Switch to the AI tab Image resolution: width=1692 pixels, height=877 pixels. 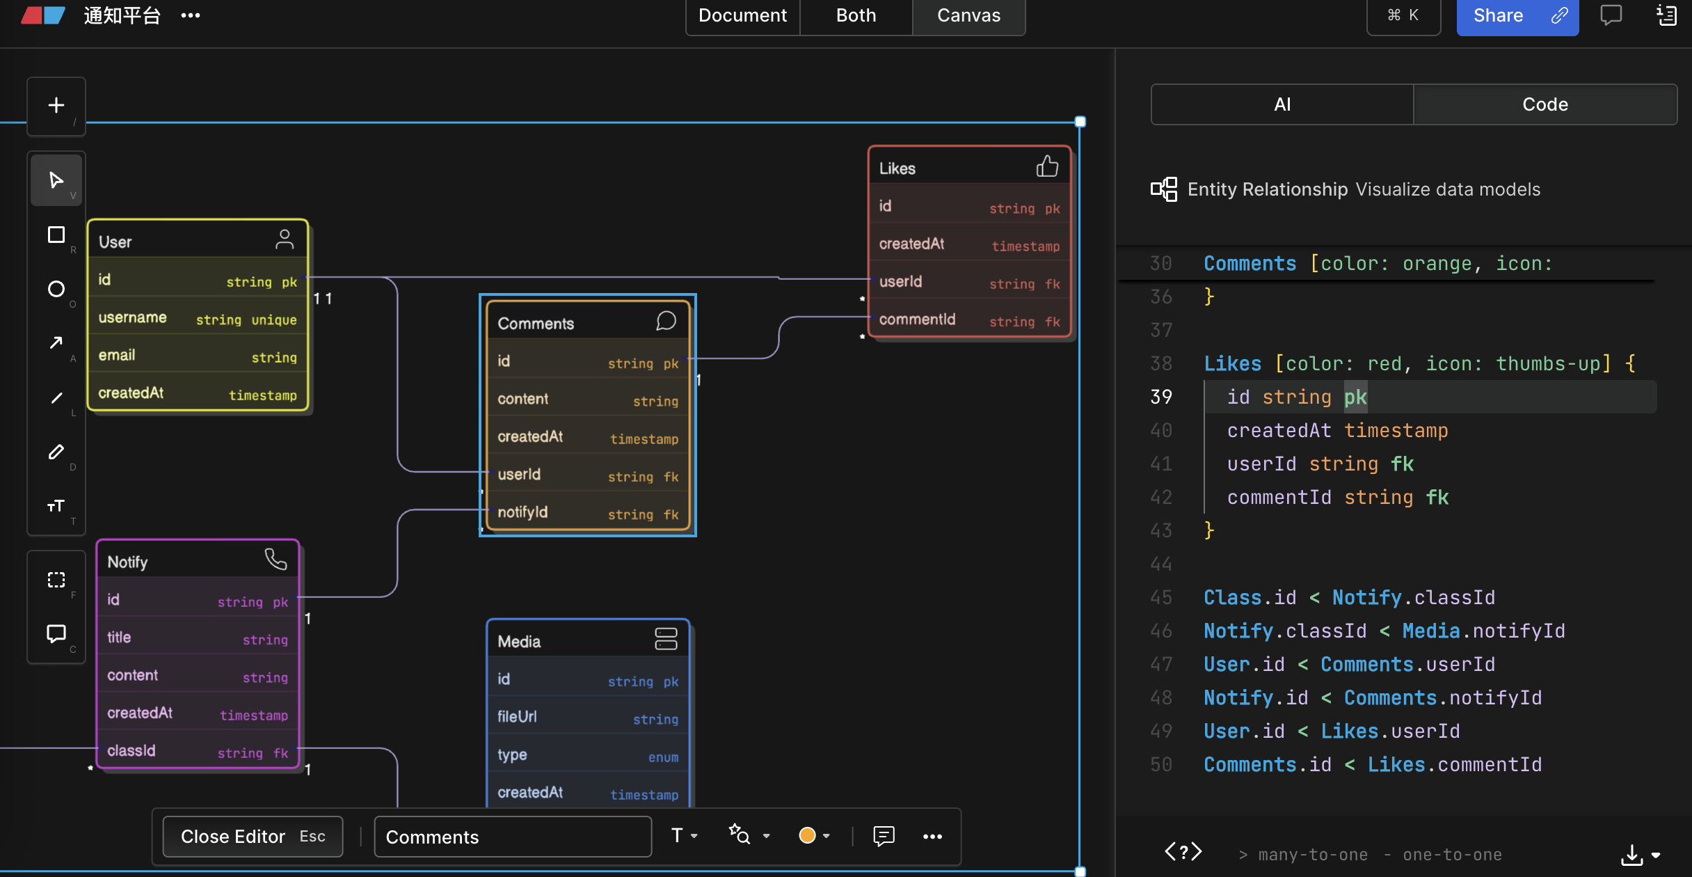point(1282,104)
